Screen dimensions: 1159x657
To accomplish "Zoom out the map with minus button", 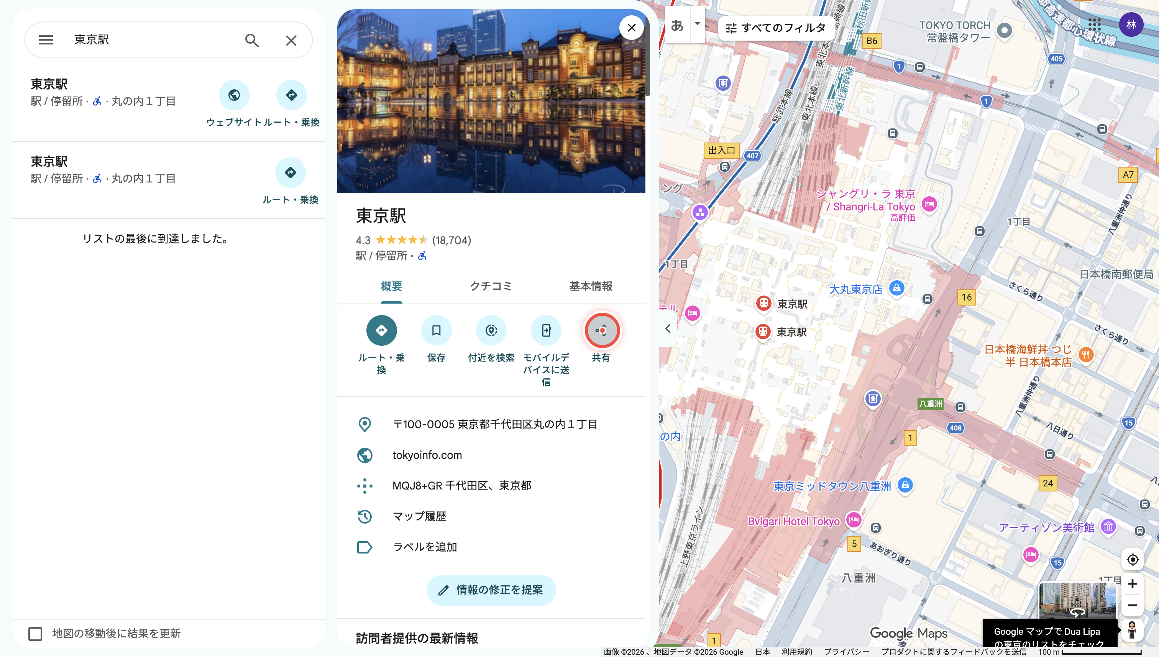I will pos(1133,606).
